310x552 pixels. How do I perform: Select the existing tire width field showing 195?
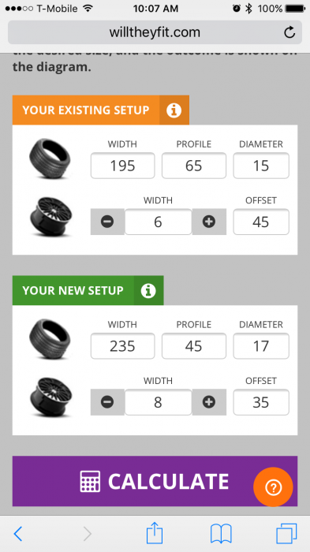tap(122, 166)
